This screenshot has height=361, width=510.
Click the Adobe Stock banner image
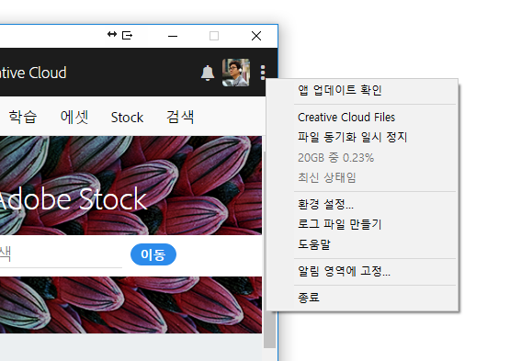(x=130, y=186)
